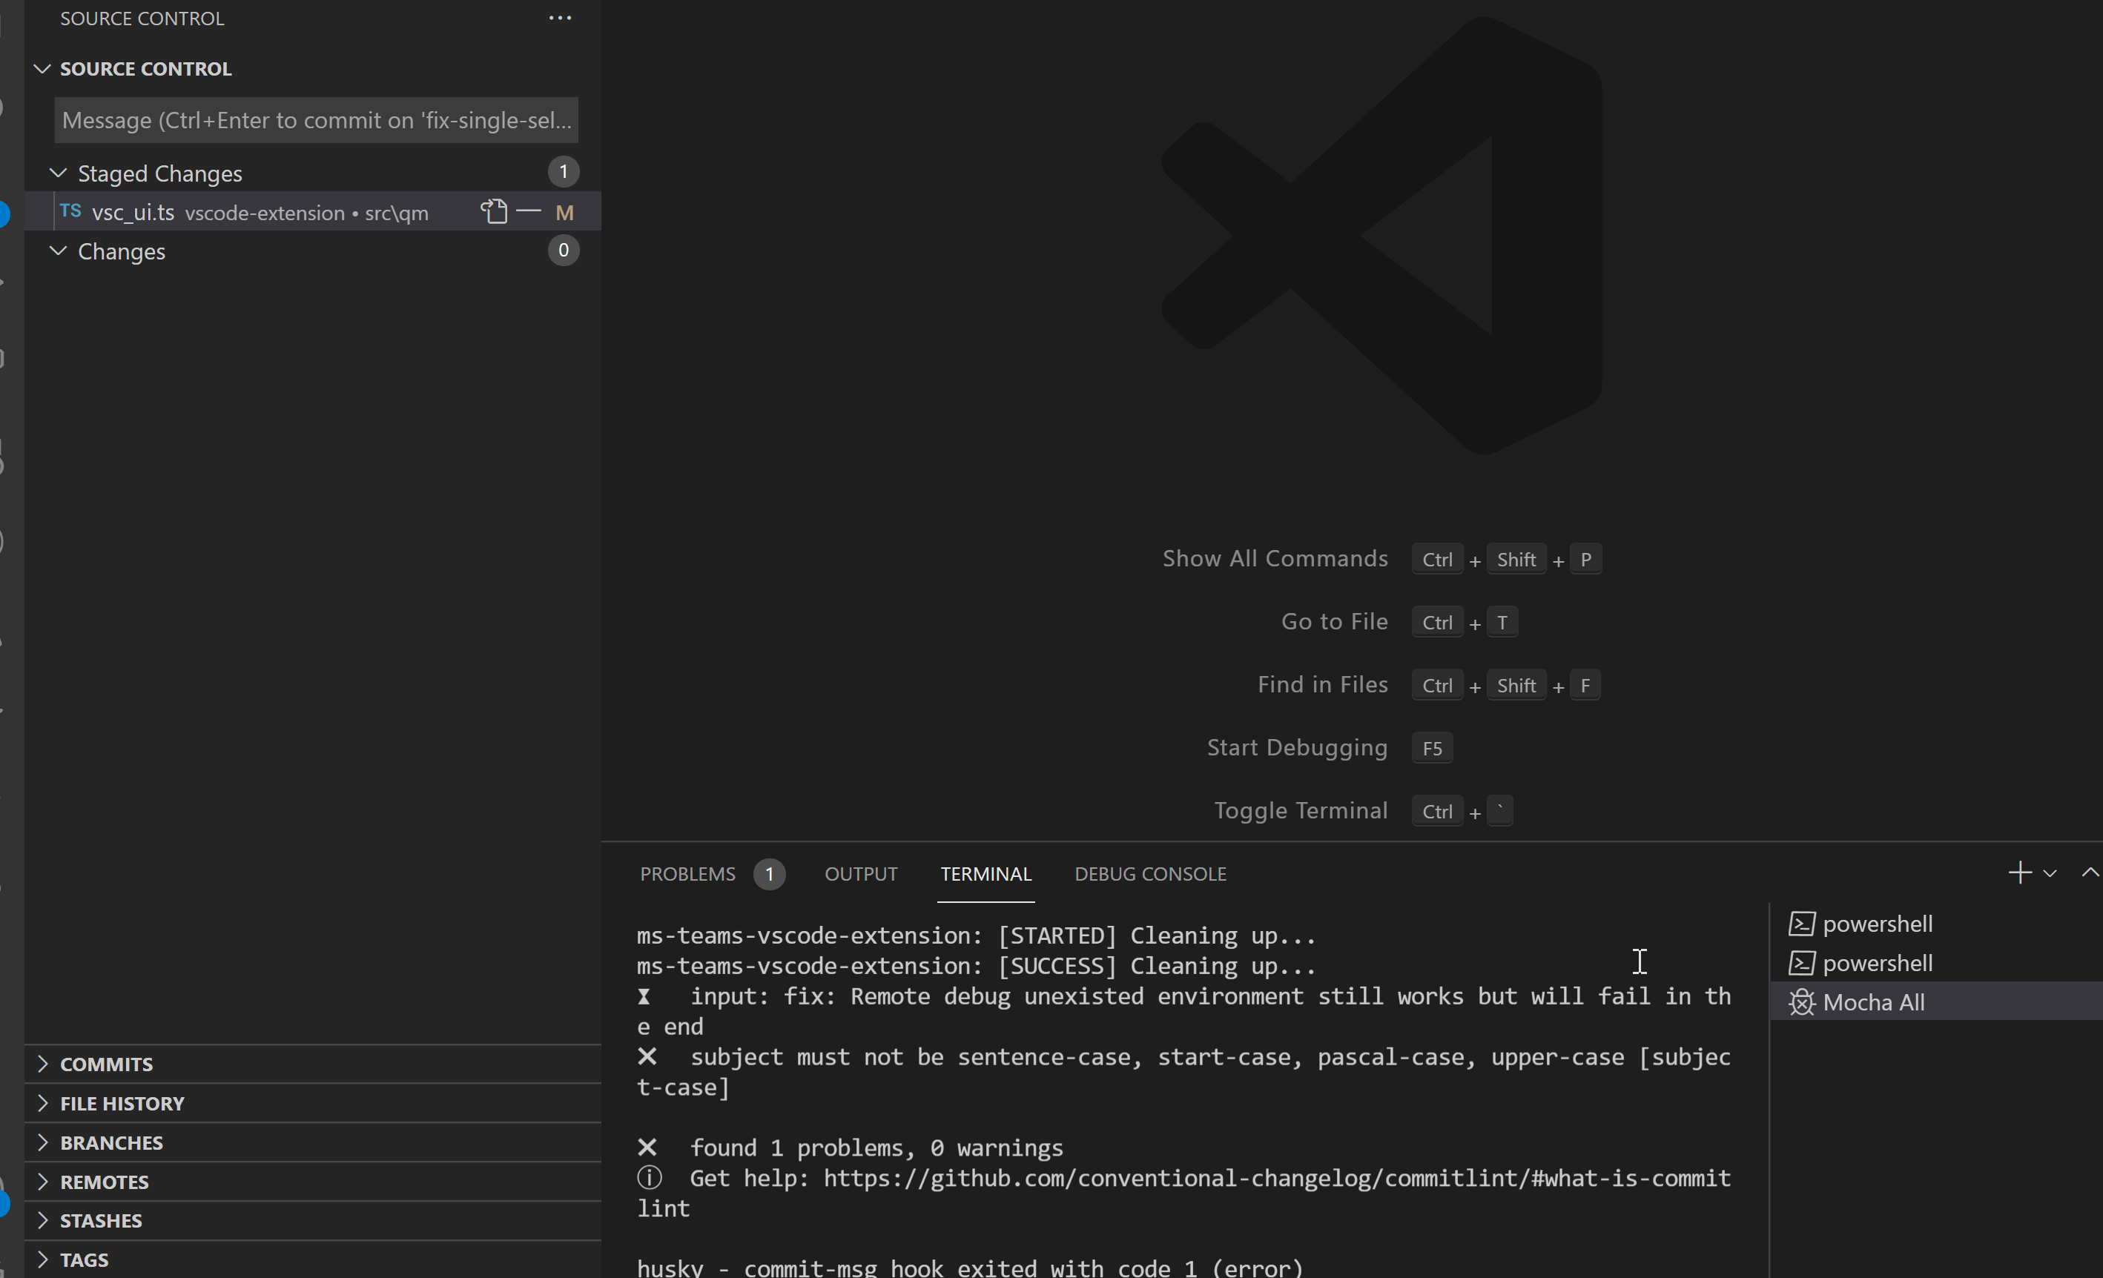The image size is (2103, 1278).
Task: Click 'subject must not be sentence-case' error
Action: pyautogui.click(x=1183, y=1073)
